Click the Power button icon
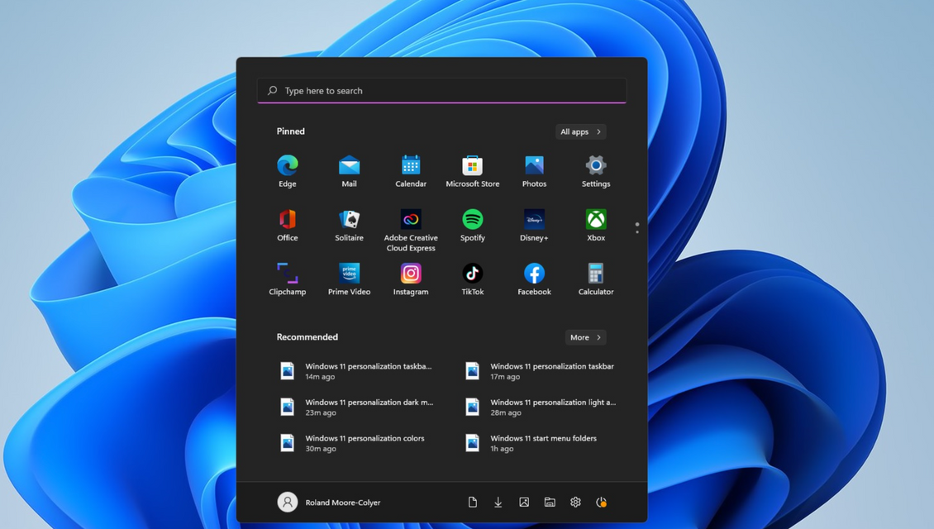Image resolution: width=934 pixels, height=529 pixels. coord(601,503)
